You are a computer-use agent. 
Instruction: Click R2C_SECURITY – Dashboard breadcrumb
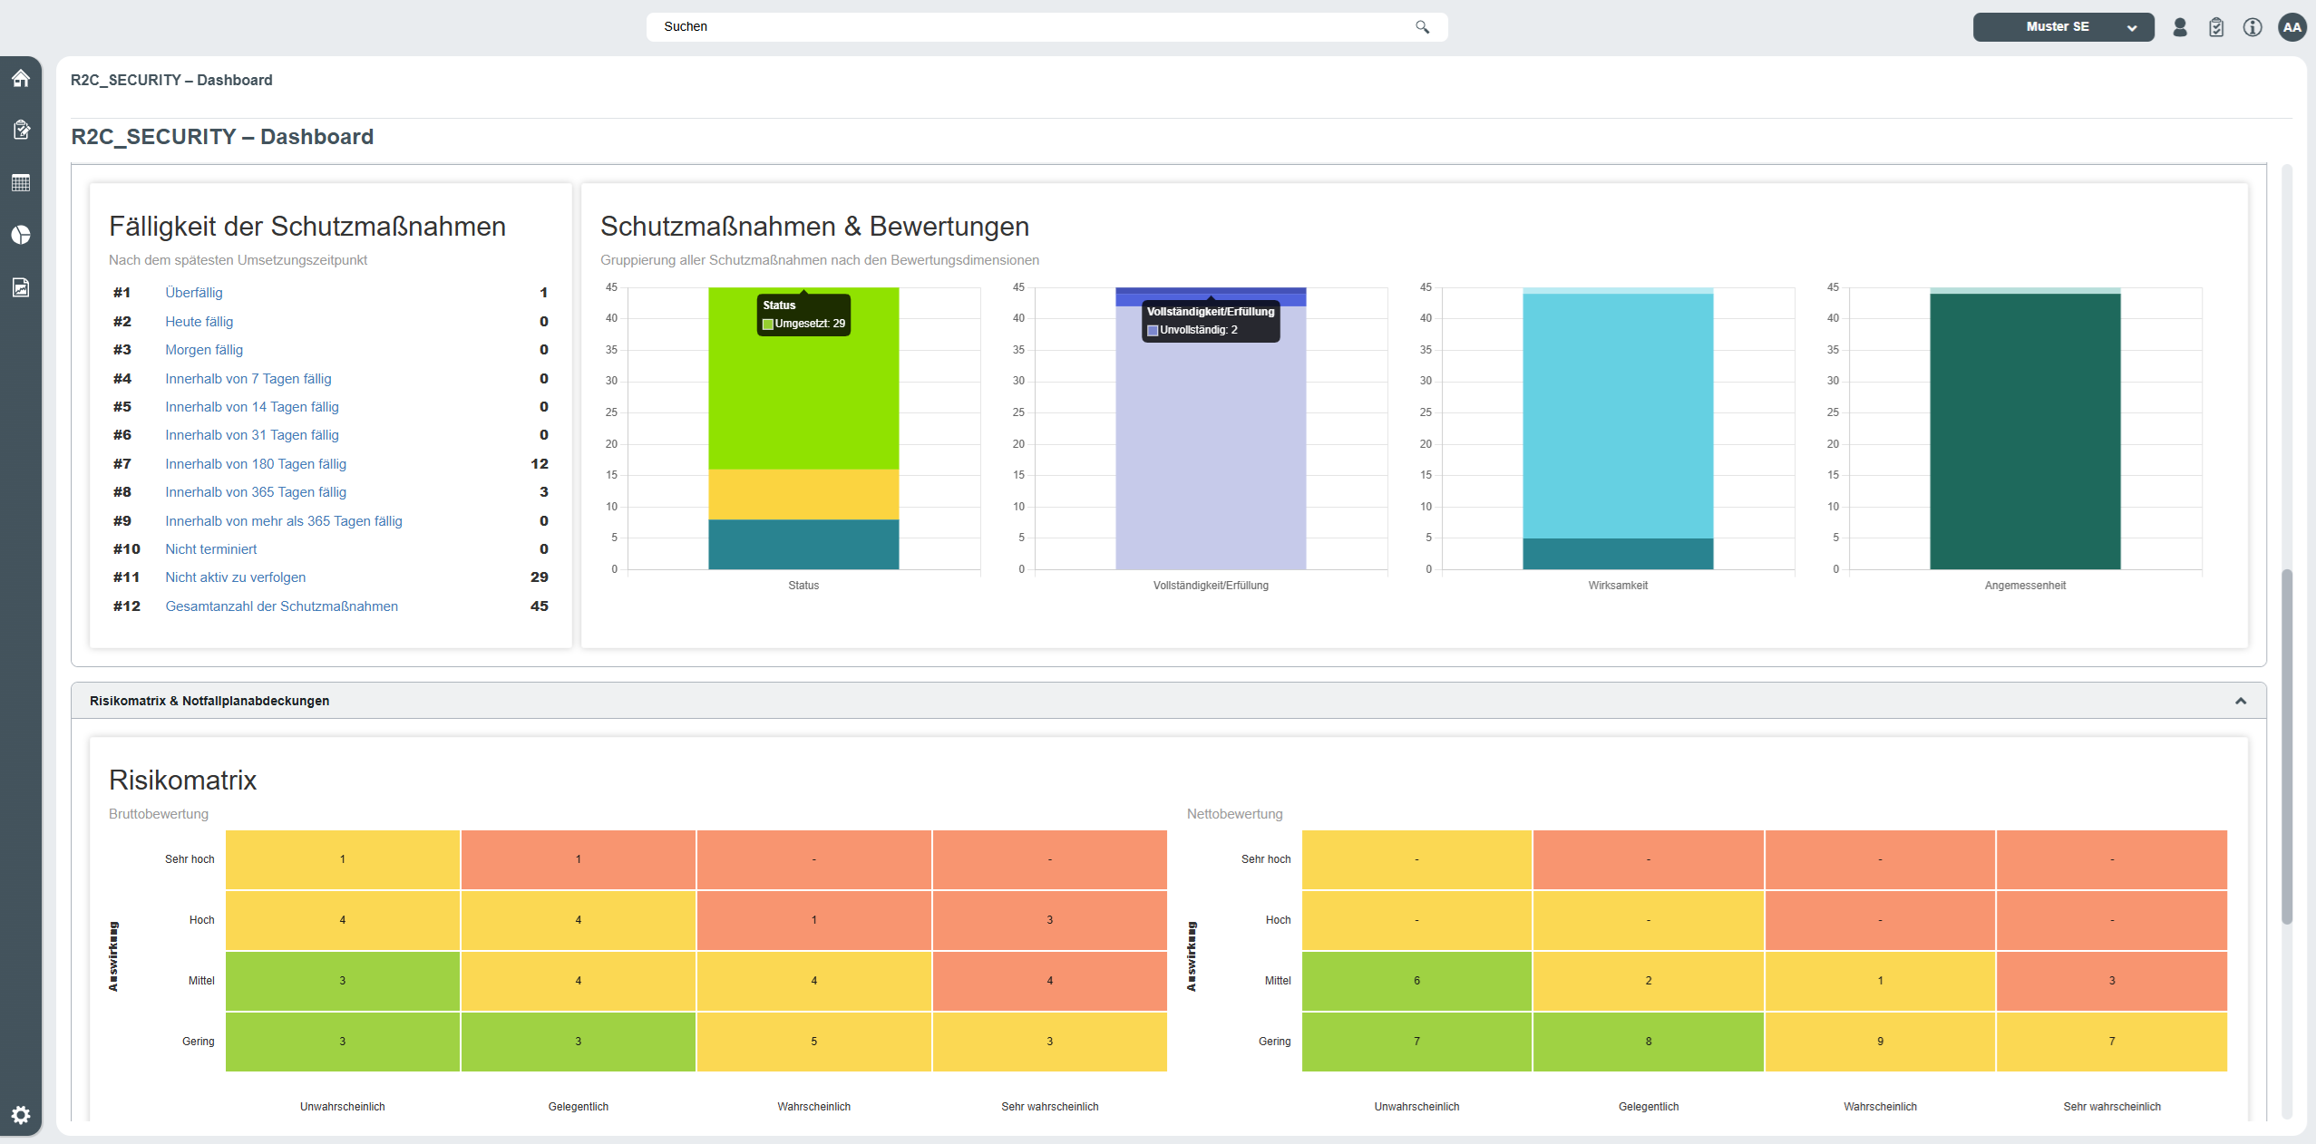click(171, 80)
